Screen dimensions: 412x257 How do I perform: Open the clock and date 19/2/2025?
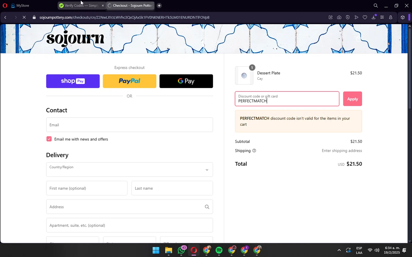pos(392,250)
